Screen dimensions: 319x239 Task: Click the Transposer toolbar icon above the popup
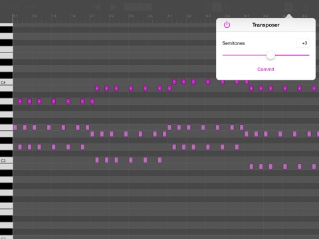coord(288,7)
